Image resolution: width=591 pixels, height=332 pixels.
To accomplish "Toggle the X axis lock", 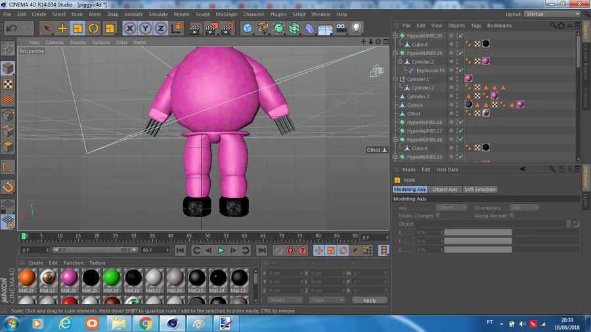I will [130, 28].
